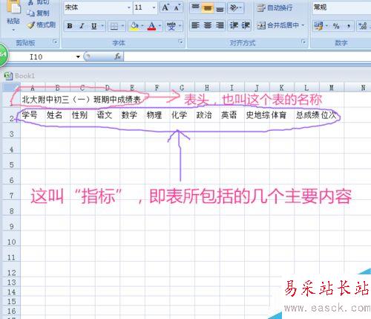The width and height of the screenshot is (371, 319).
Task: Increase font size with the large A
Action: (165, 7)
